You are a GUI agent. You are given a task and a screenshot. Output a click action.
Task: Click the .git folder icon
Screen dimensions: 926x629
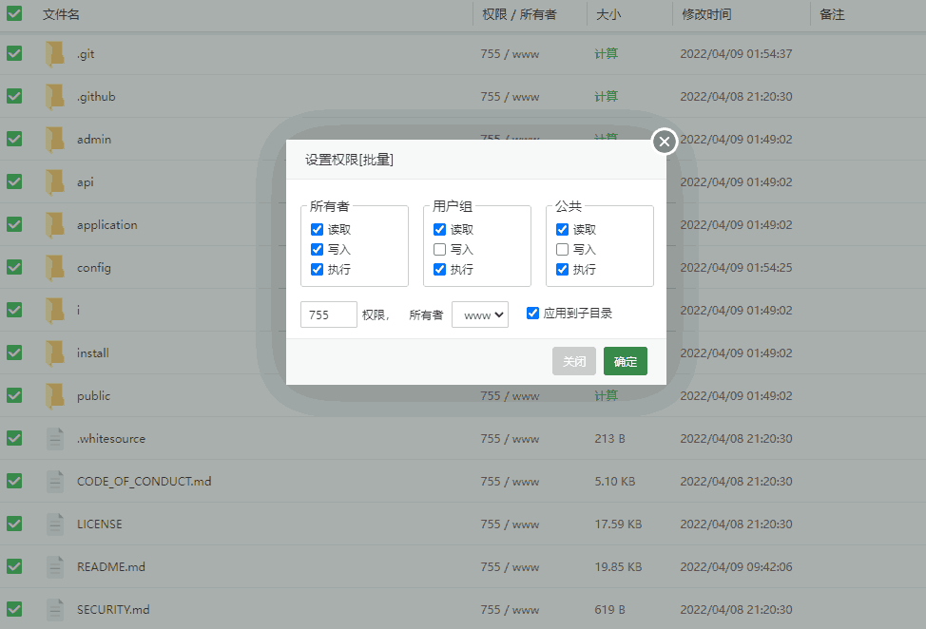coord(55,54)
